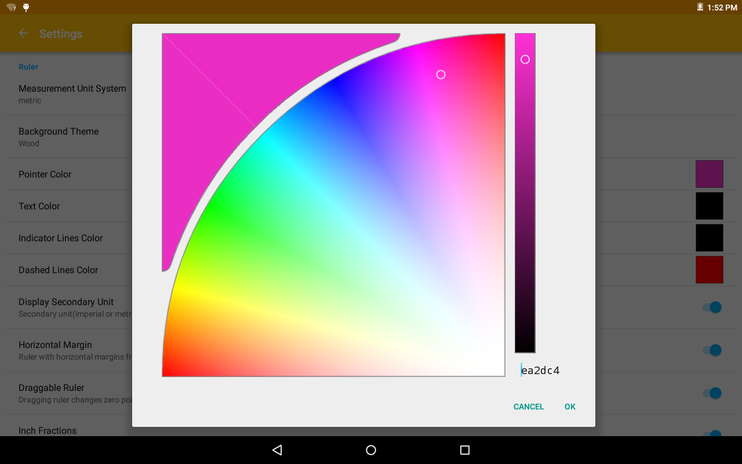Cancel the color picker dialog
Viewport: 742px width, 464px height.
click(x=528, y=407)
